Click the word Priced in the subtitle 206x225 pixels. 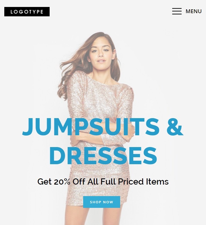point(131,182)
